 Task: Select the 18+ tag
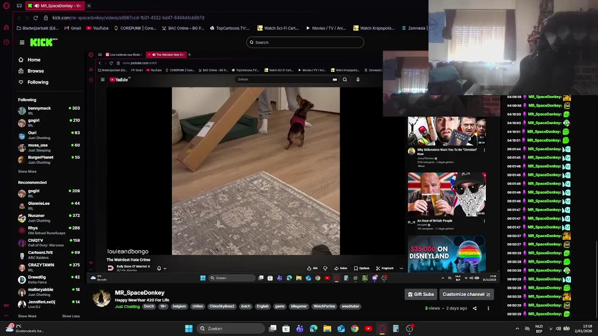(x=163, y=307)
